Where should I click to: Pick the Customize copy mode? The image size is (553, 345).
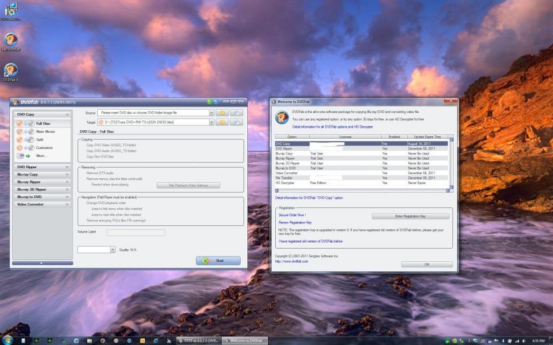44,148
